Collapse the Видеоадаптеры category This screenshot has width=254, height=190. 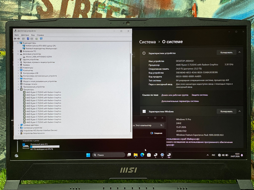coord(18,43)
